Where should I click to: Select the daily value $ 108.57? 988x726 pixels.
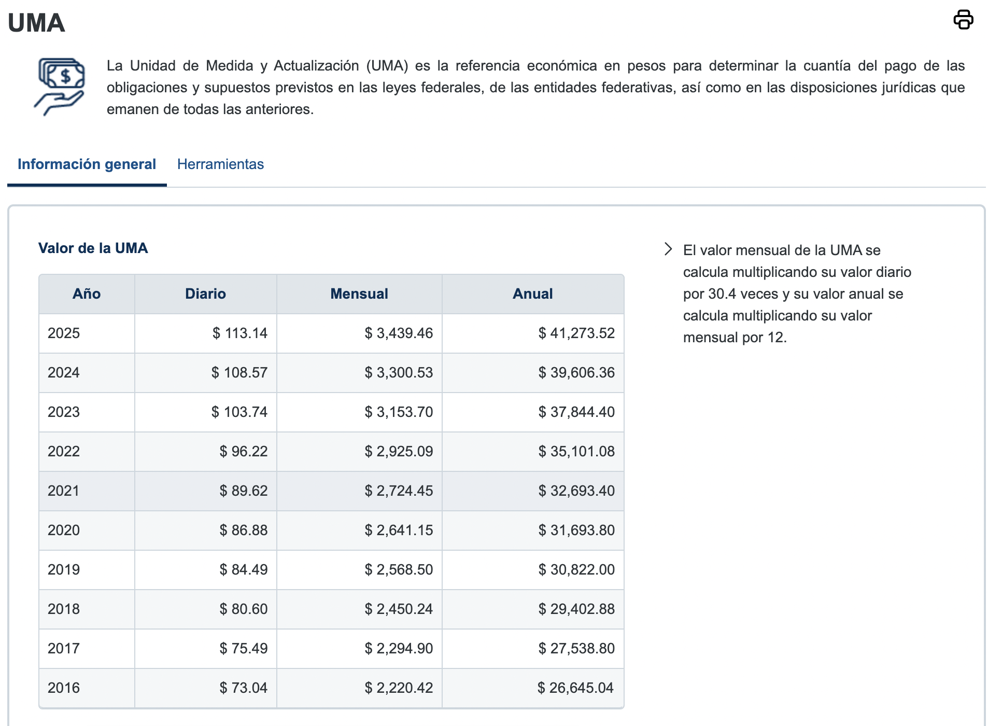pyautogui.click(x=239, y=373)
